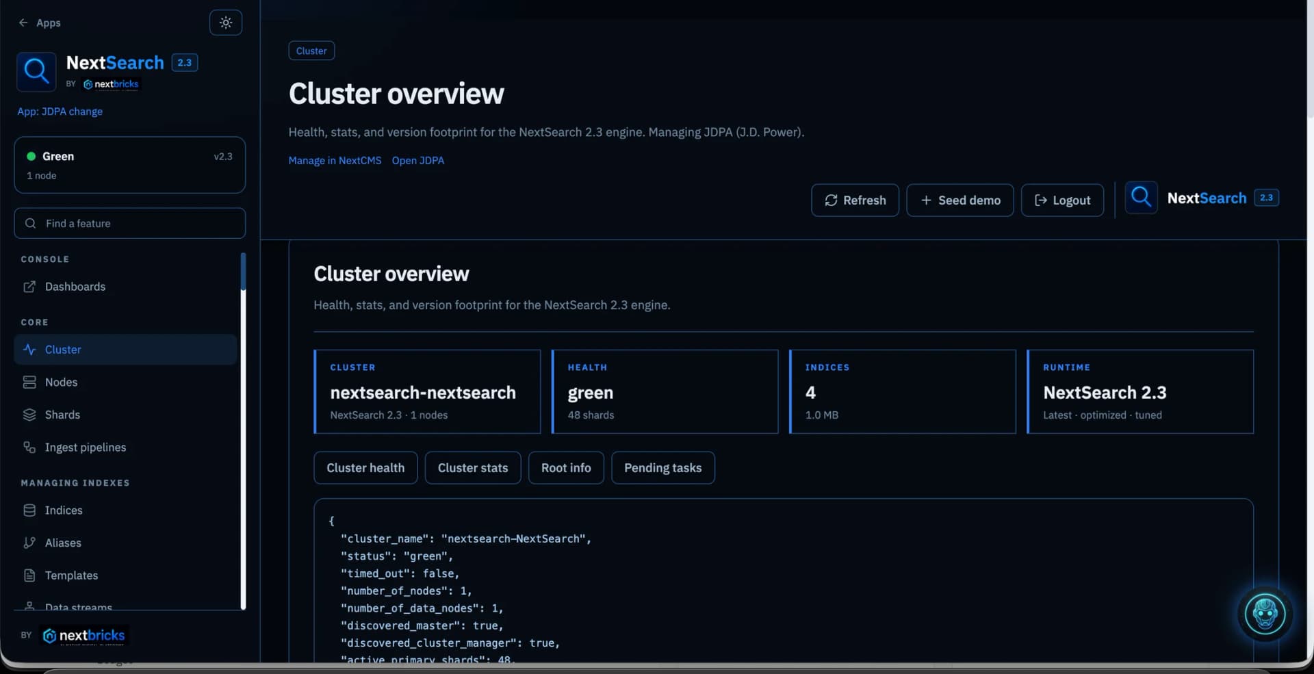Image resolution: width=1314 pixels, height=674 pixels.
Task: Switch to the Cluster health tab
Action: [365, 468]
